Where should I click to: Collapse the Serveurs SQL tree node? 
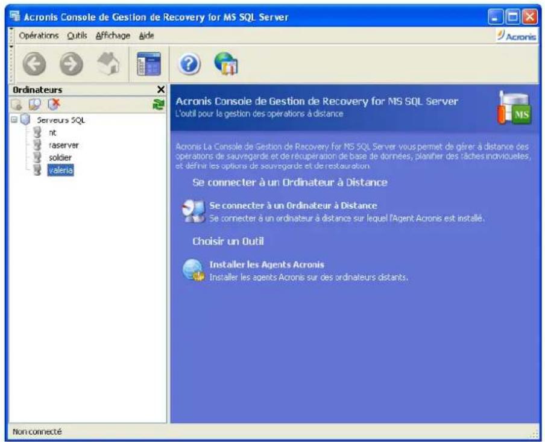coord(14,120)
